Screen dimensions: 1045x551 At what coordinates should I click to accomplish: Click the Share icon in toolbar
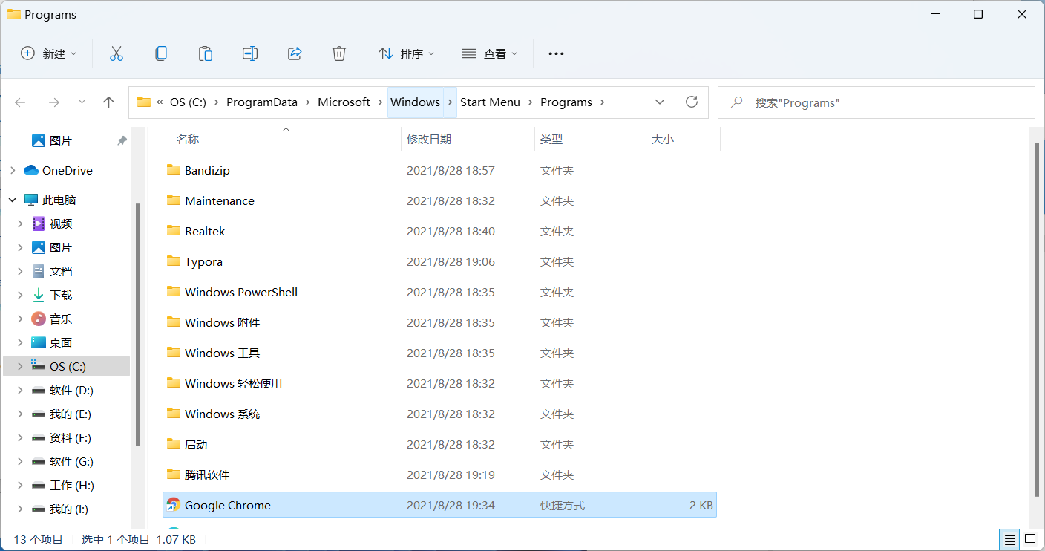pyautogui.click(x=295, y=53)
